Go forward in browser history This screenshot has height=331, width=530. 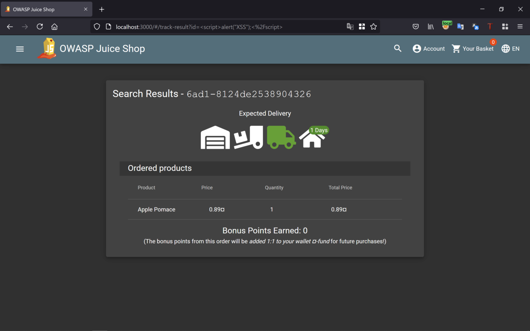(25, 26)
